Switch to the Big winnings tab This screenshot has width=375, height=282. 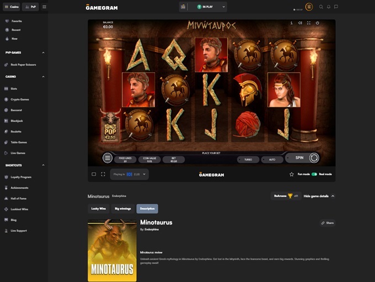point(122,209)
